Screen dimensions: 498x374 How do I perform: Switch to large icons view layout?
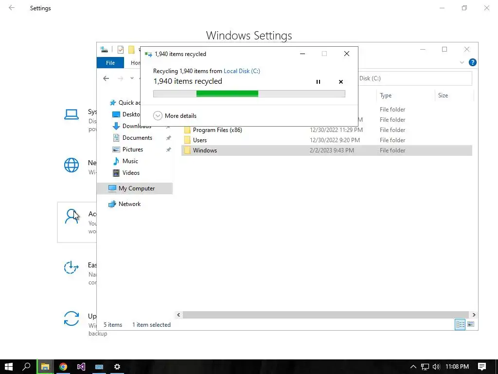click(471, 324)
